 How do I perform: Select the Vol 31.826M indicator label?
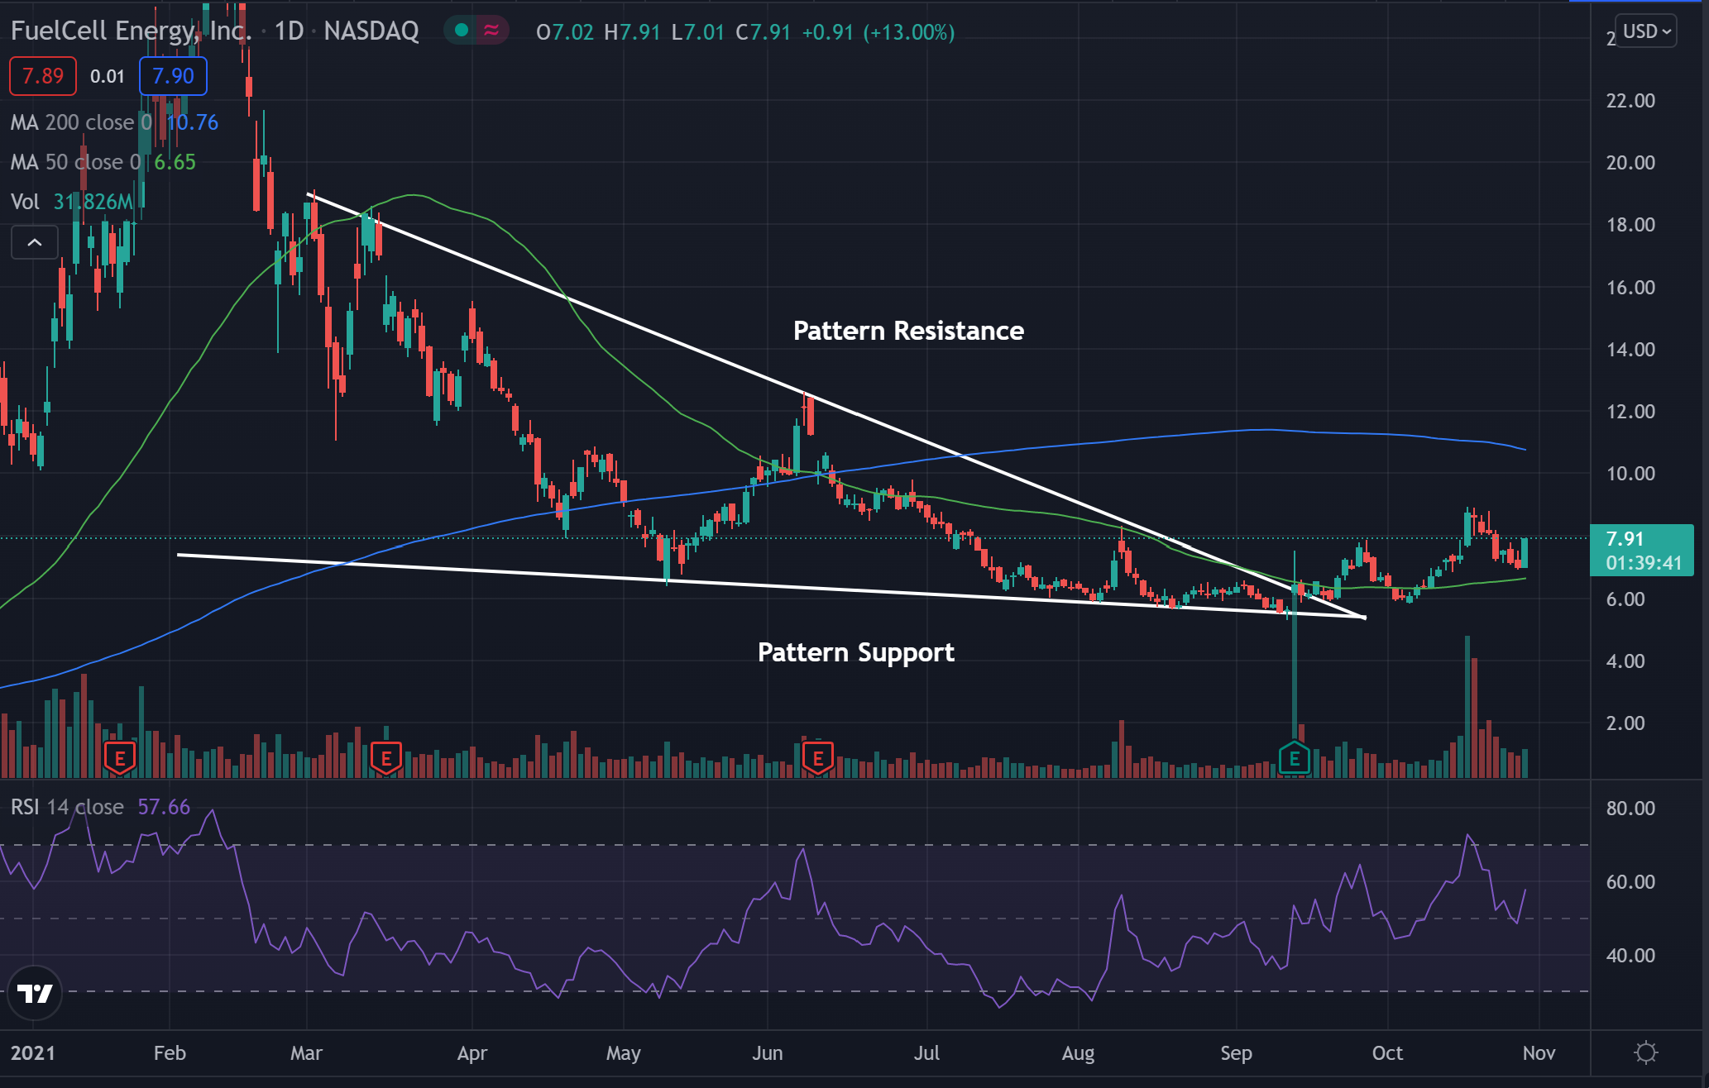[72, 202]
